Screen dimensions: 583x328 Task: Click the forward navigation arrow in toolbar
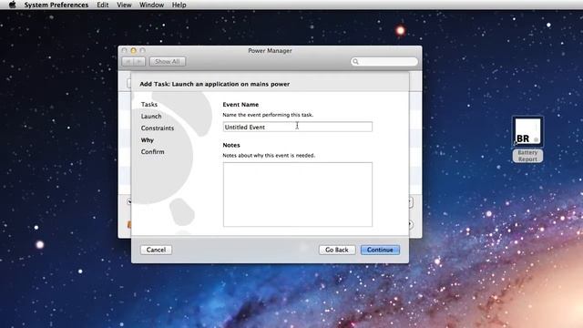pyautogui.click(x=139, y=61)
